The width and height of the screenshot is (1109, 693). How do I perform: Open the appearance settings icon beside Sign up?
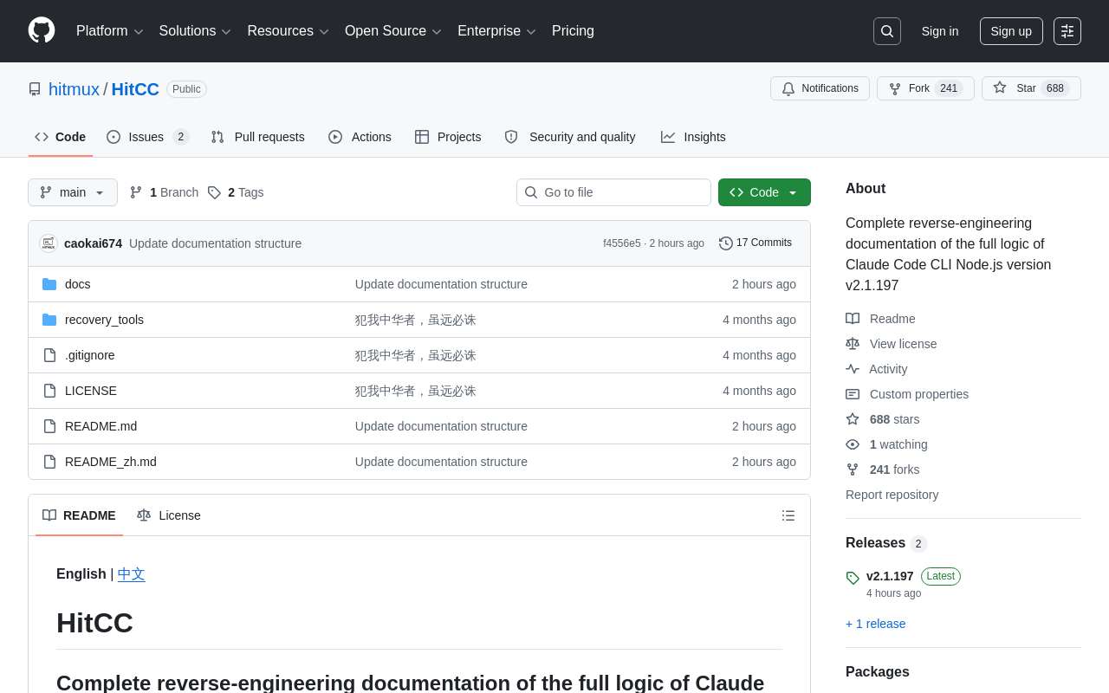(x=1067, y=31)
